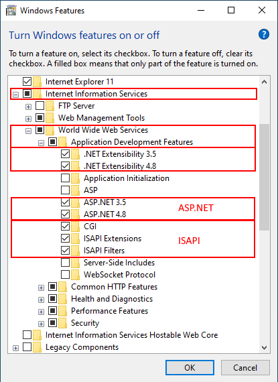Uncheck ISAPI Filters checkbox
The height and width of the screenshot is (382, 278).
[65, 250]
